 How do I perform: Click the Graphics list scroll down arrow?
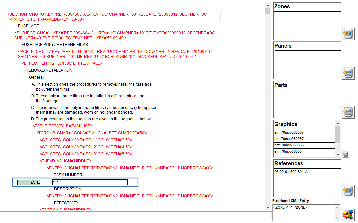point(338,155)
